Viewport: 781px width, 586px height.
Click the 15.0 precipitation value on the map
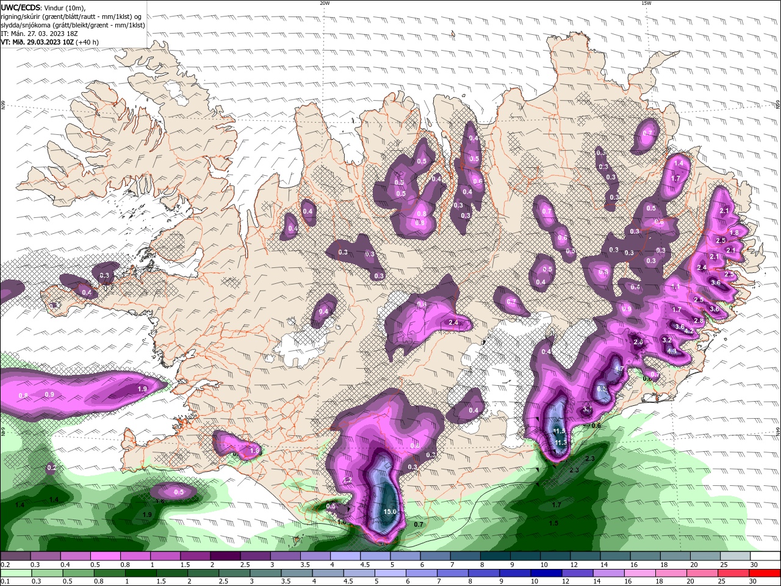pos(390,512)
